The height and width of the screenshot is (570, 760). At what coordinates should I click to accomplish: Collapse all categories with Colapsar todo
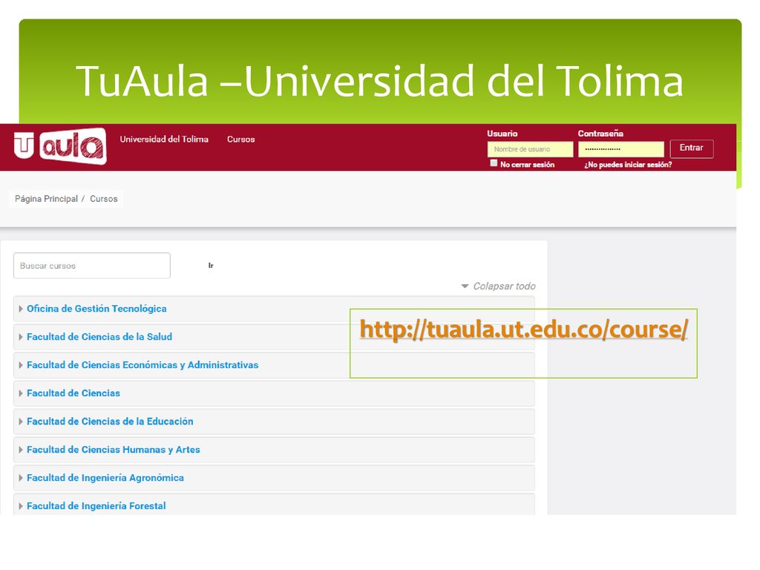pos(504,286)
